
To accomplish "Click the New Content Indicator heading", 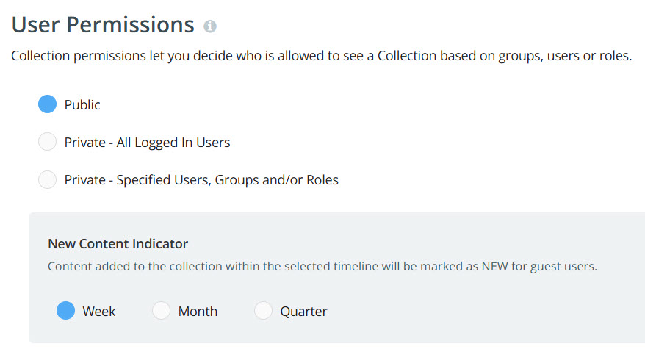I will tap(118, 244).
